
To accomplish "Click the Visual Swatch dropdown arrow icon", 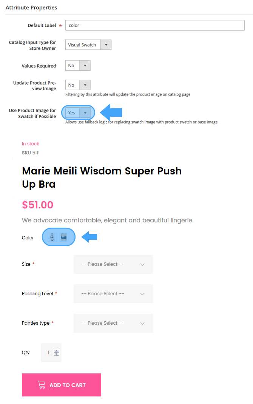I will [106, 45].
